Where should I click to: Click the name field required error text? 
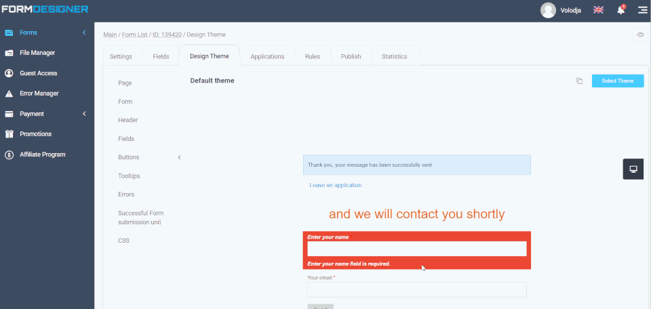[x=349, y=264]
